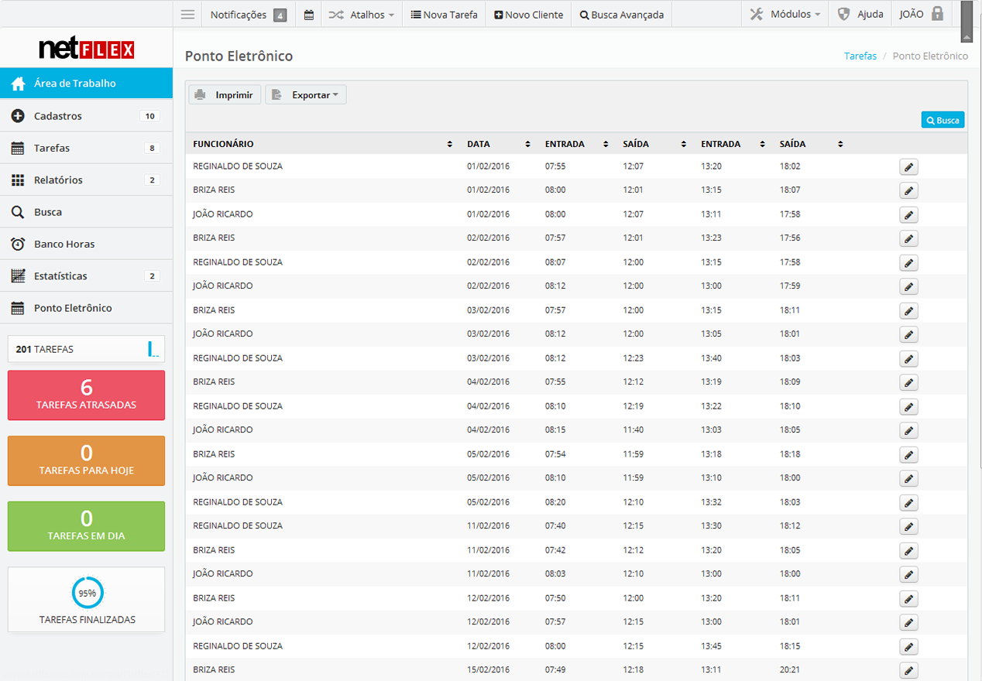
Task: Expand the Atalhos dropdown
Action: click(x=362, y=15)
